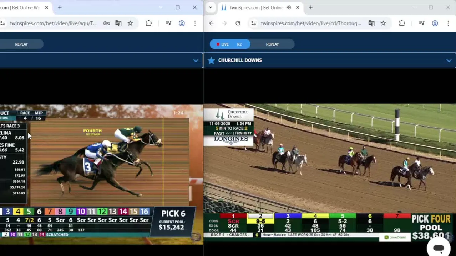Open the left window's Chrome three-dot menu
This screenshot has width=456, height=256.
195,23
